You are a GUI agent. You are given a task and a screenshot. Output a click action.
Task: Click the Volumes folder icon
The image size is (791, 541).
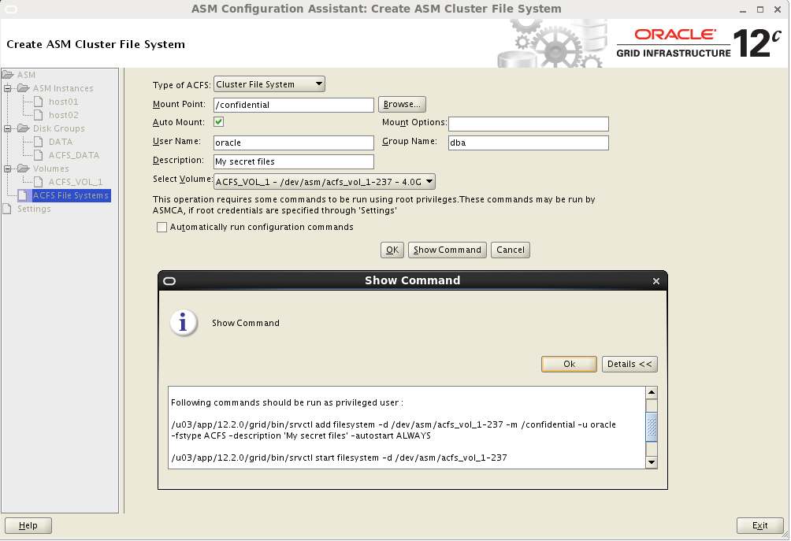(23, 169)
